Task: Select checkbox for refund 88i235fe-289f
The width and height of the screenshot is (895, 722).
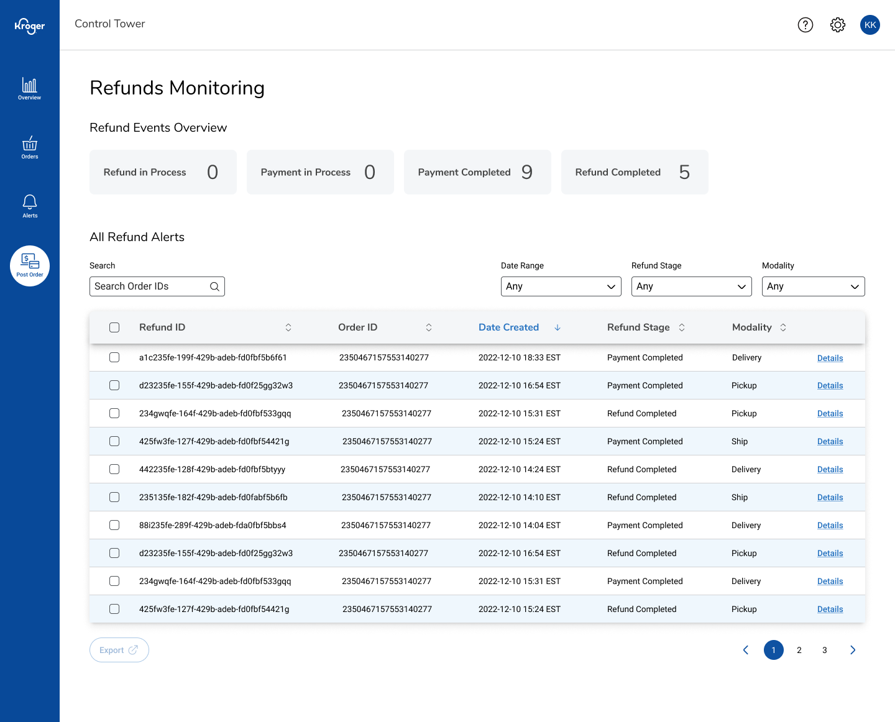Action: click(x=114, y=525)
